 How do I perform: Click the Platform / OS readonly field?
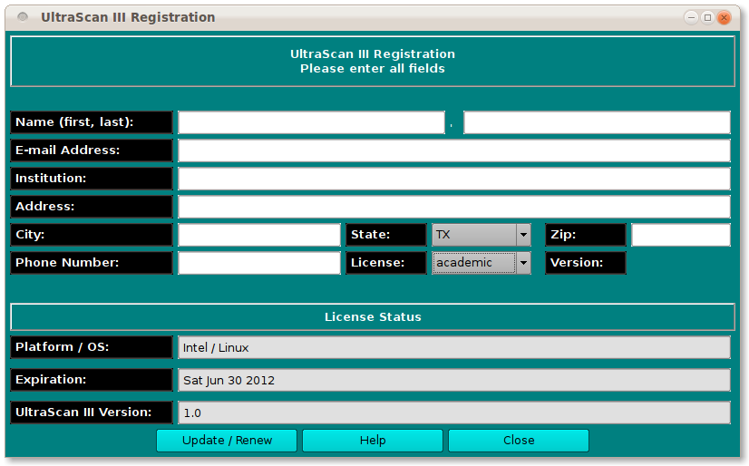point(453,347)
